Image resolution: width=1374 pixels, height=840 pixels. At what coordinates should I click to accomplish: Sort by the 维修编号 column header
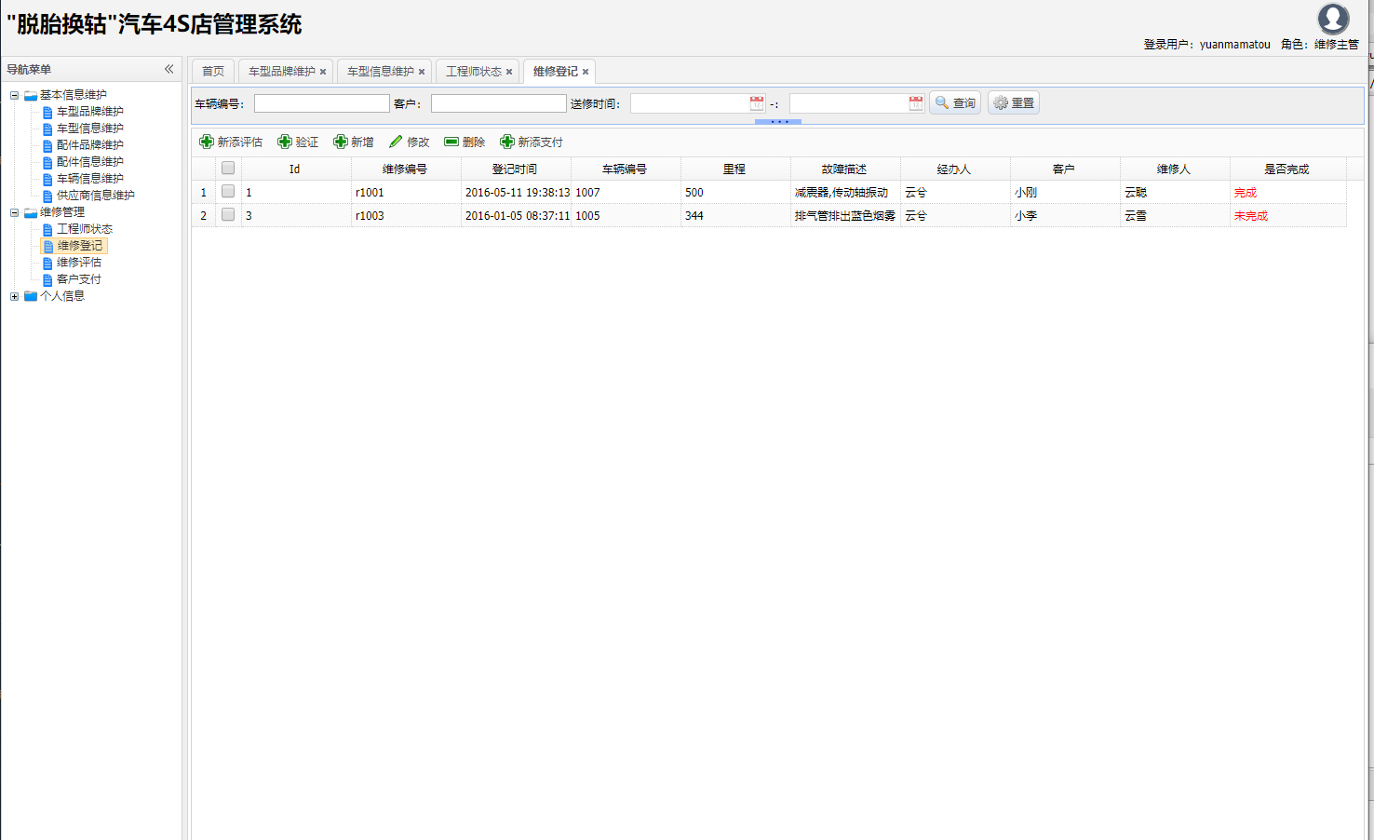(406, 169)
